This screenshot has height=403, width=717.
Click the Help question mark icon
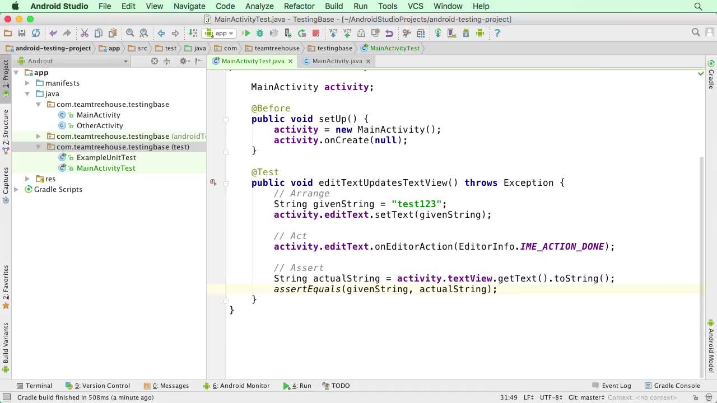497,33
